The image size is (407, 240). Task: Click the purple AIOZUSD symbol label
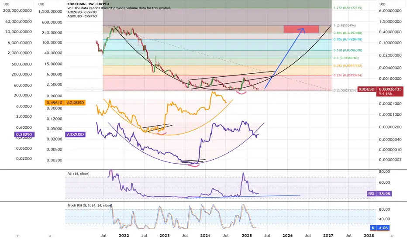pos(75,134)
